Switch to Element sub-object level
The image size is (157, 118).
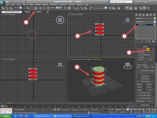(x=151, y=49)
